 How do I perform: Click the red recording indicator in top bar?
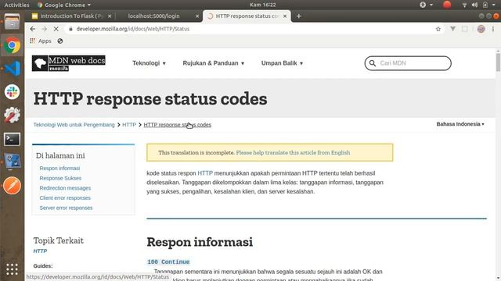tap(447, 5)
